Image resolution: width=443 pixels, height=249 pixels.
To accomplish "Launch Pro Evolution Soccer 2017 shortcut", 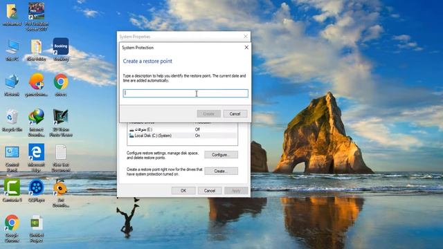I will pos(37,17).
